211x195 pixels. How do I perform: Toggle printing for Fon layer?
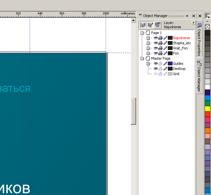(160, 53)
